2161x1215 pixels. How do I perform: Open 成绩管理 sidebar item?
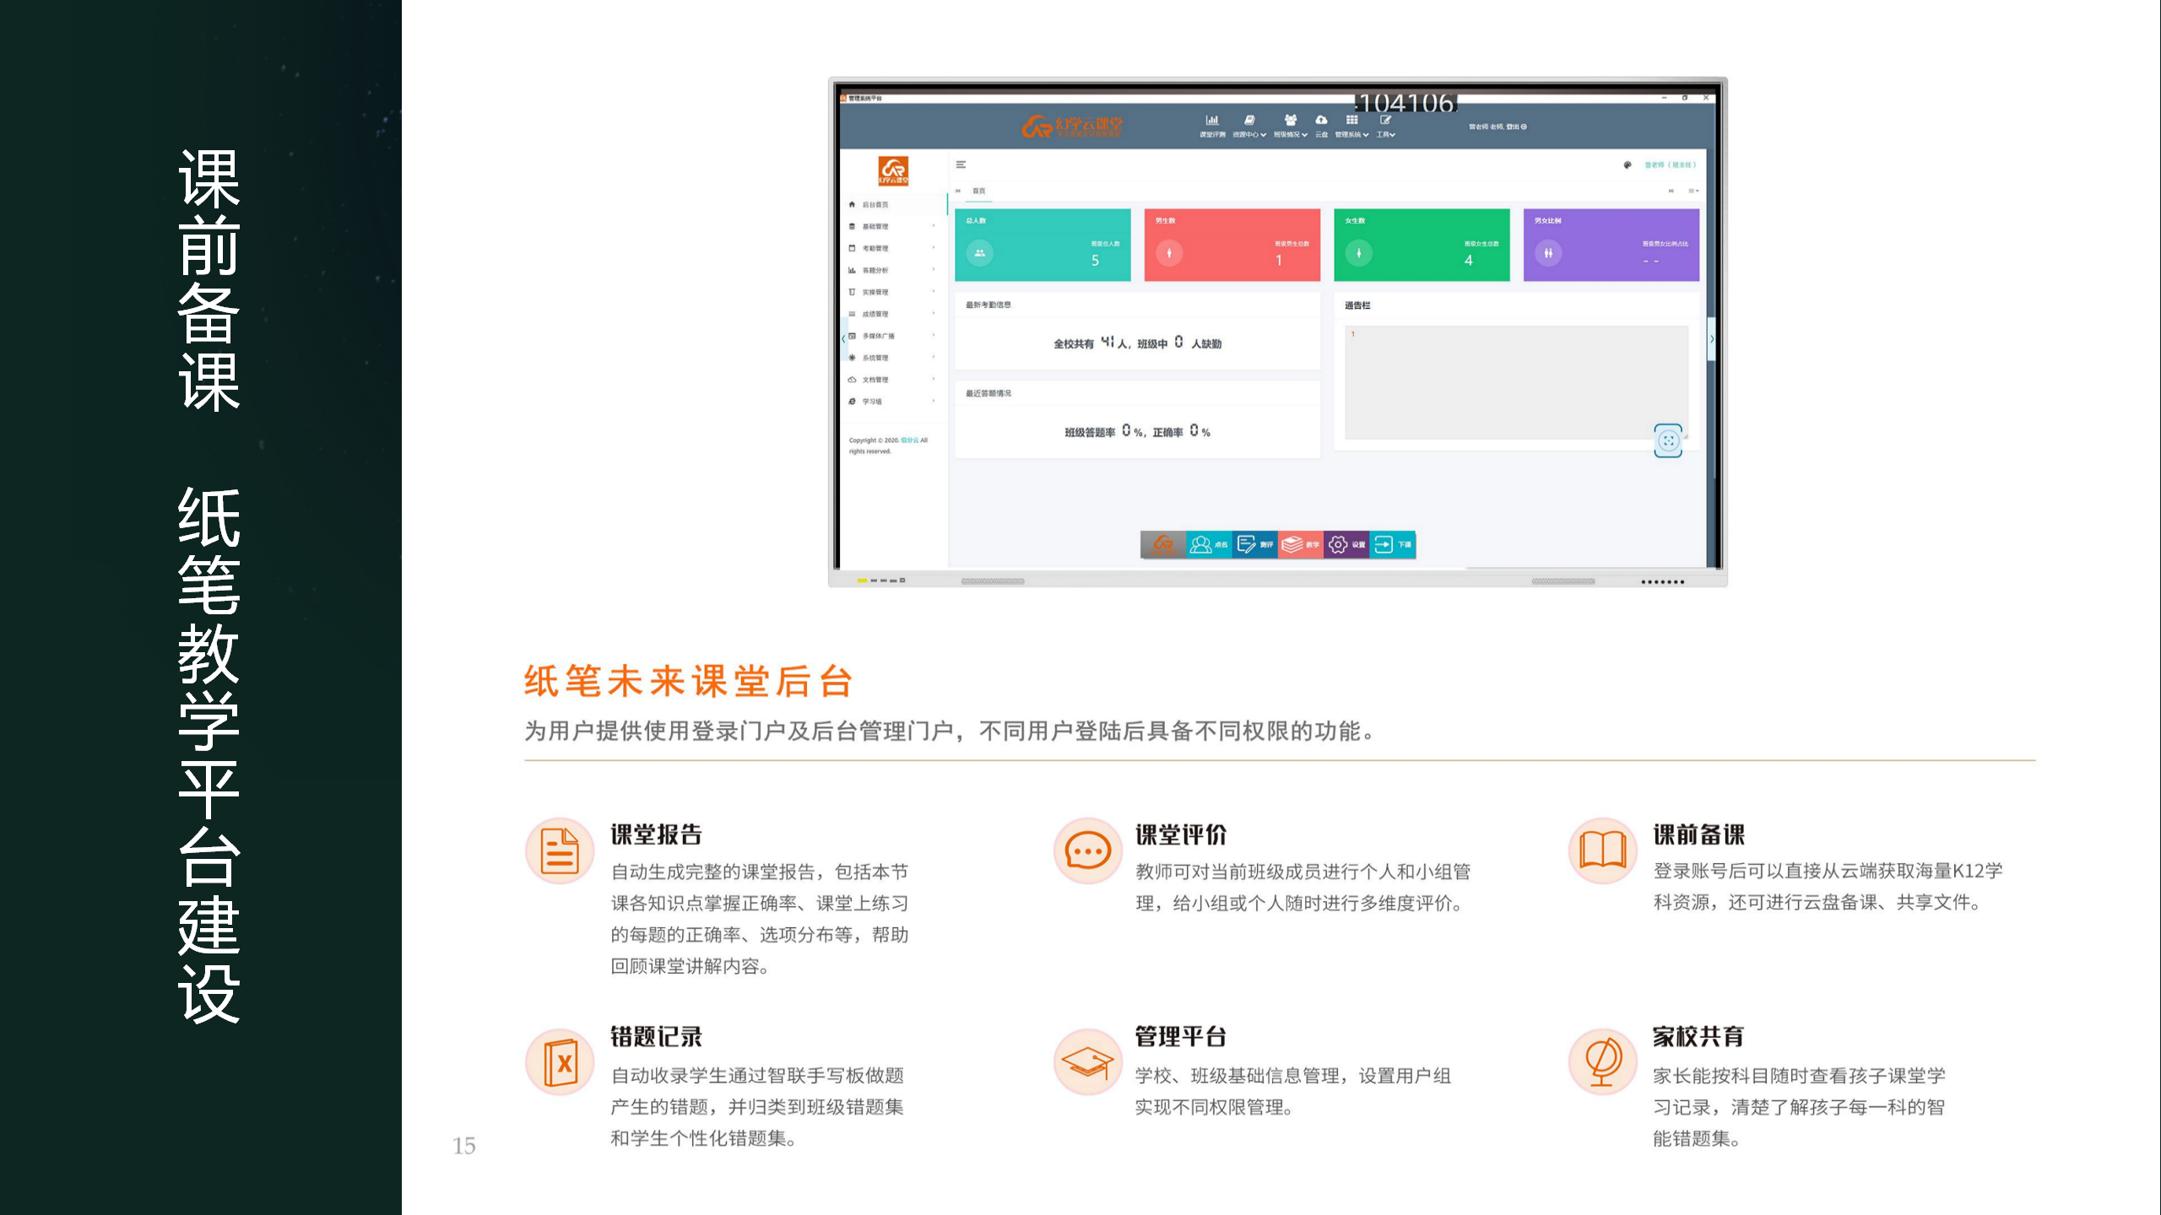click(x=892, y=314)
